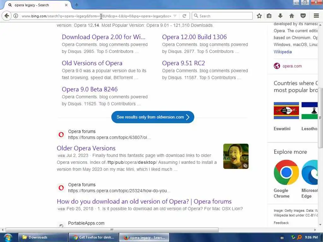The image size is (323, 242).
Task: Bookmark this page with the star icon
Action: click(259, 16)
